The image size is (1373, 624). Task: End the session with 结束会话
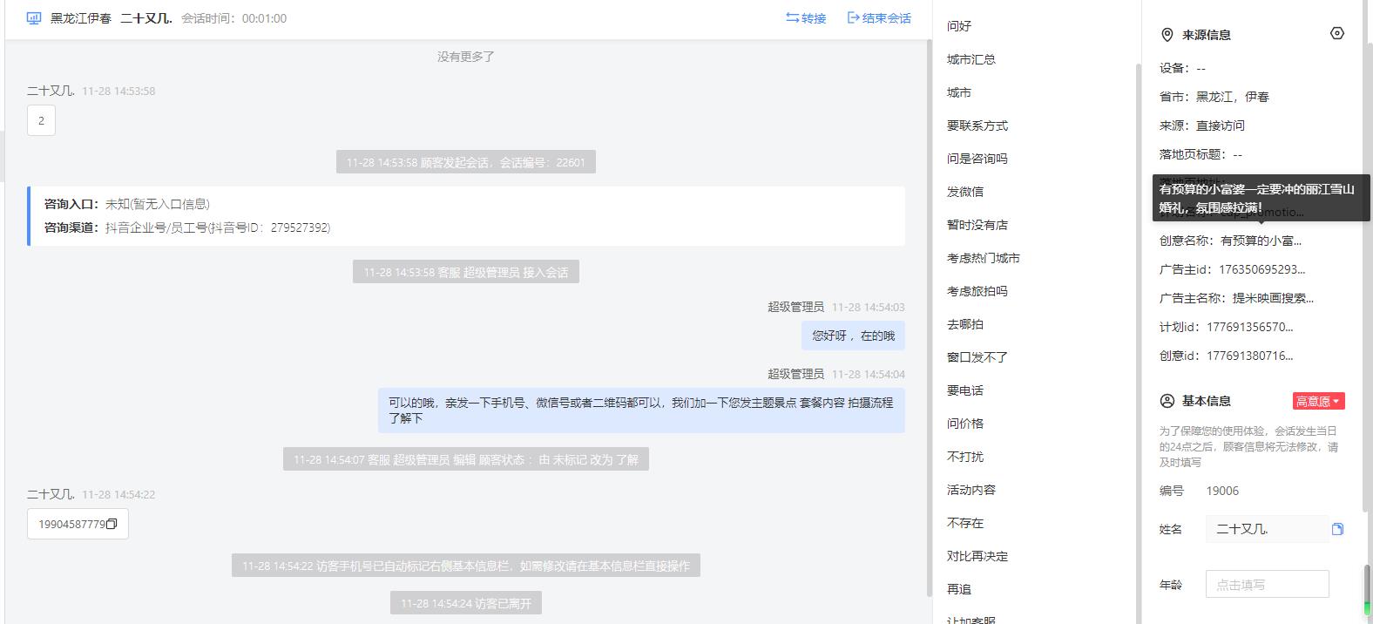click(x=879, y=17)
